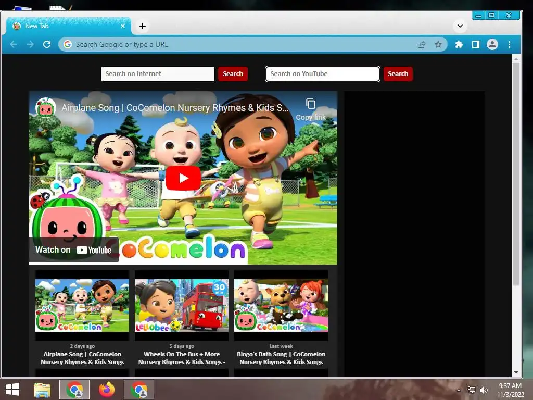Select the New Tab tab
Screen dimensions: 533x400
68,26
